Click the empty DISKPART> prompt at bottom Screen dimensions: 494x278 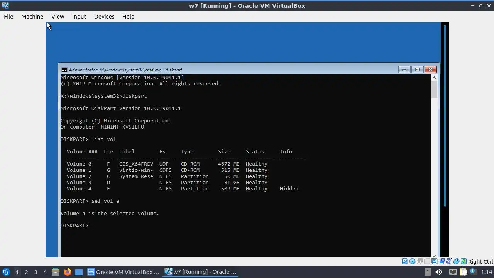click(x=74, y=226)
